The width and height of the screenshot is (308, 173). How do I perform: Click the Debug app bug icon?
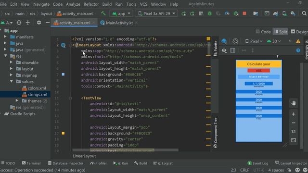point(210,13)
